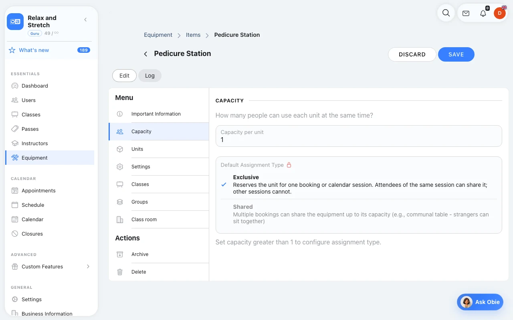This screenshot has width=513, height=320.
Task: Open the Ask Obie chat button
Action: coord(480,302)
